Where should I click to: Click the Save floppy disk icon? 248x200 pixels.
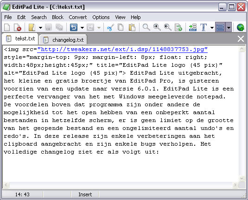point(48,27)
